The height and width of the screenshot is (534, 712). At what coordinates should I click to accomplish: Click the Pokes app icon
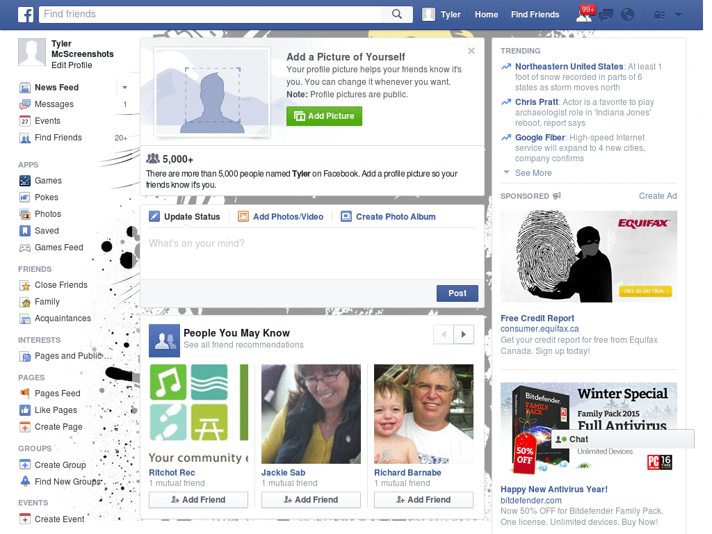pyautogui.click(x=25, y=197)
